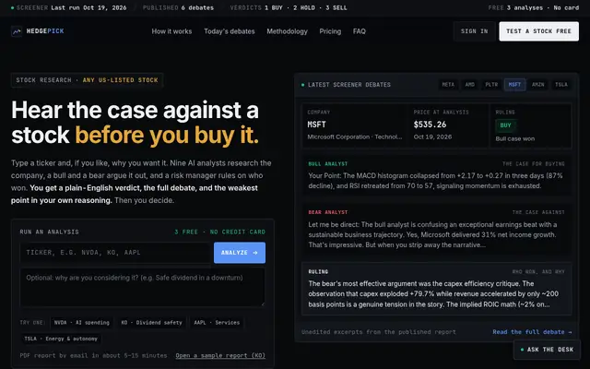Open a sample report (KO) link
590x369 pixels.
click(220, 355)
